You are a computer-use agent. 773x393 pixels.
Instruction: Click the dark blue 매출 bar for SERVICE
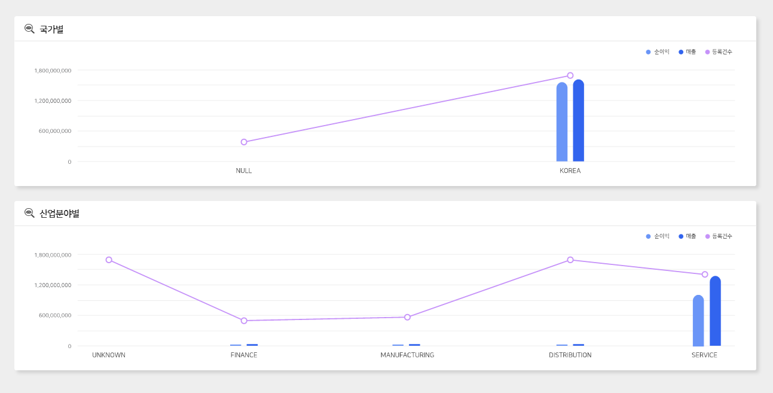[x=715, y=312]
